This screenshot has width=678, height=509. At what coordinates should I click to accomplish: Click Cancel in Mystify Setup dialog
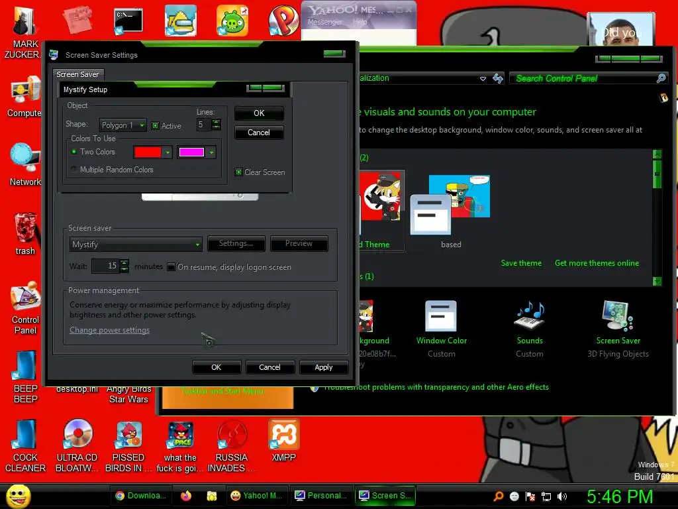coord(259,133)
